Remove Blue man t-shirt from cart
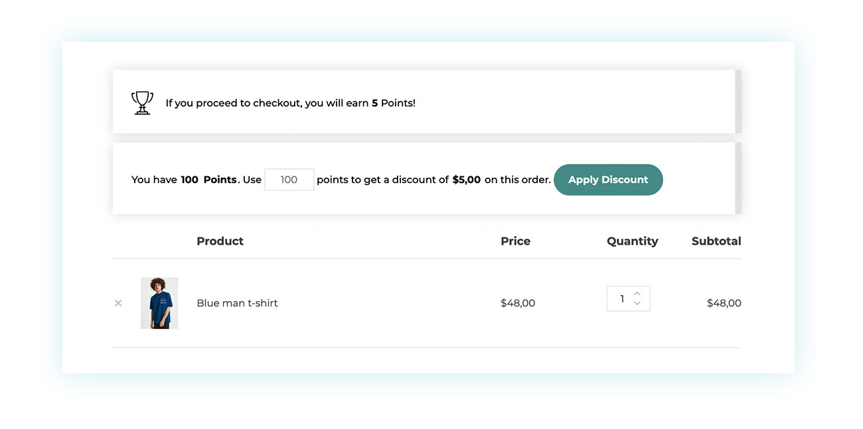This screenshot has height=429, width=863. tap(118, 303)
